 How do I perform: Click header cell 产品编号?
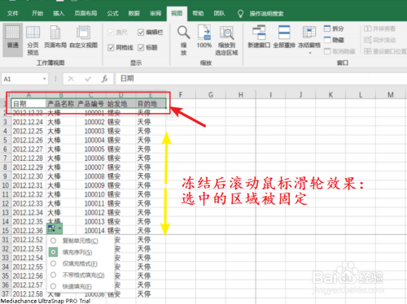[x=91, y=104]
